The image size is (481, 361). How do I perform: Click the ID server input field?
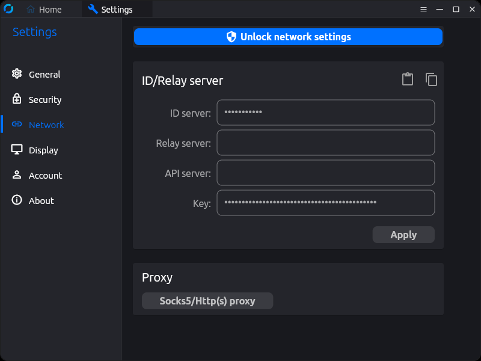pos(325,113)
